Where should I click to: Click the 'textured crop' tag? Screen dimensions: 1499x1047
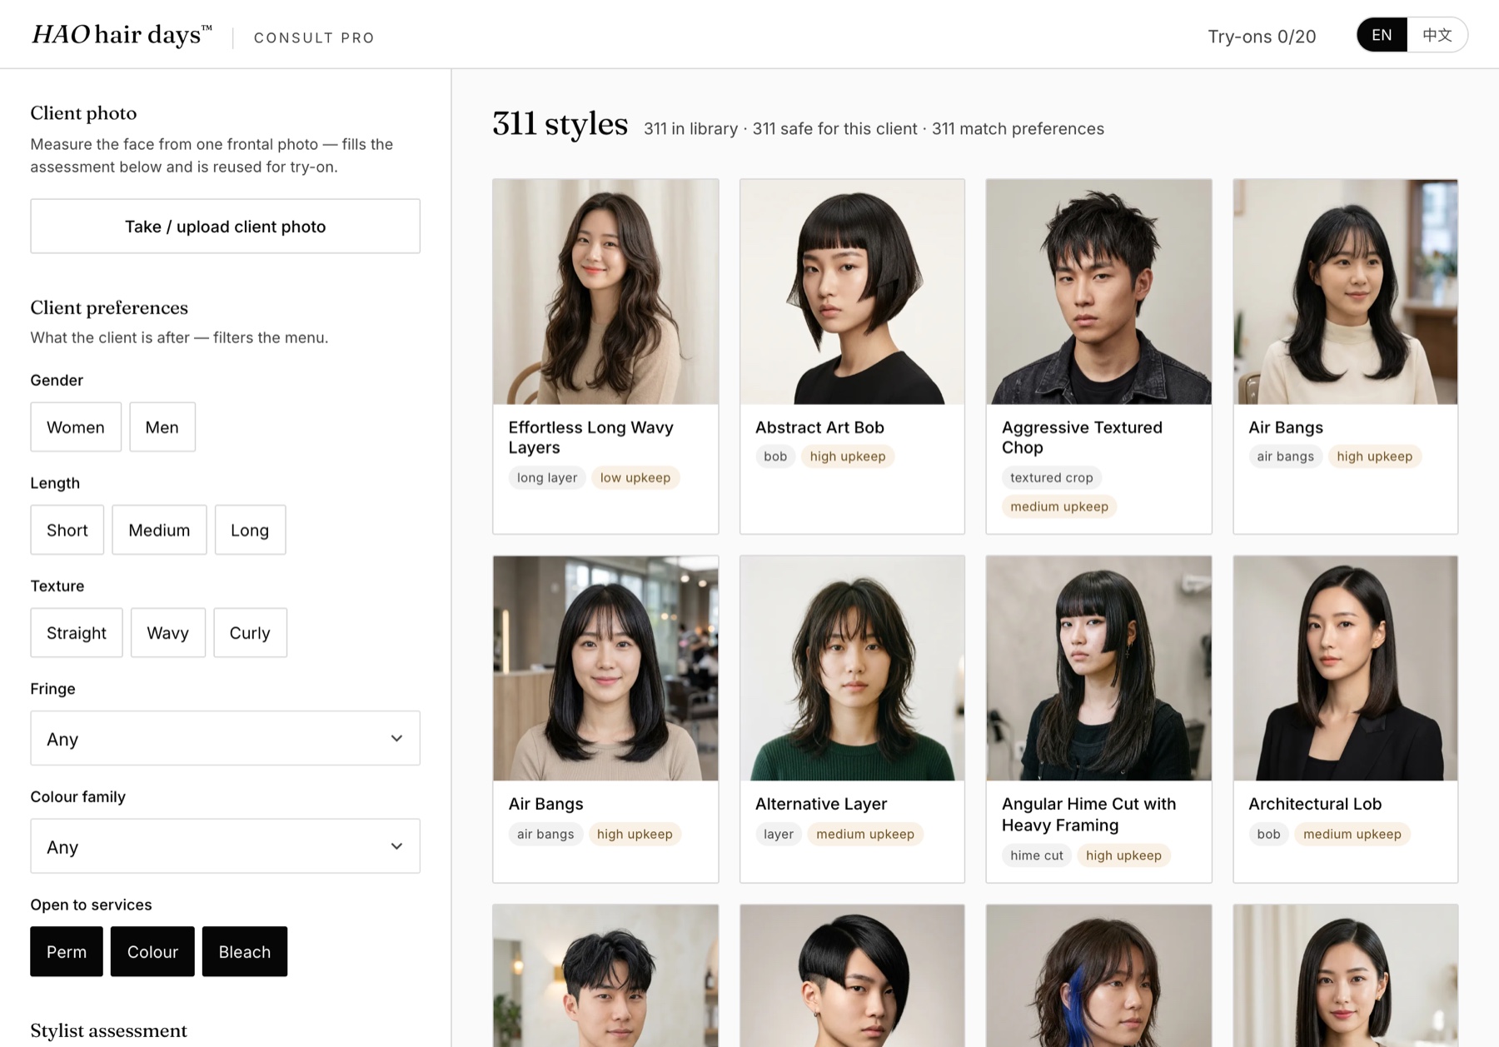coord(1051,477)
